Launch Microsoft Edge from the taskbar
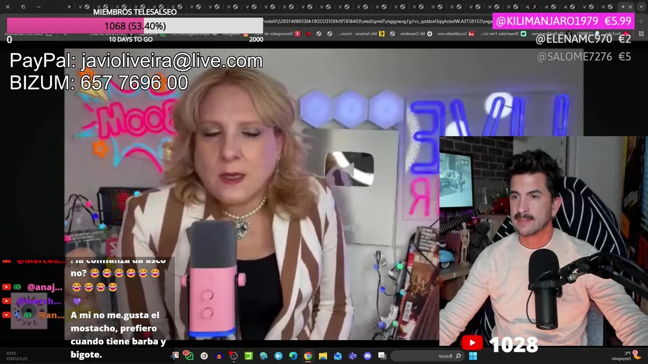Viewport: 648px width, 364px height. click(293, 356)
